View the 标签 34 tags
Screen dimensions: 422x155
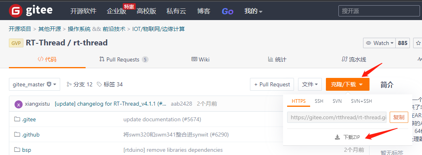pyautogui.click(x=110, y=84)
